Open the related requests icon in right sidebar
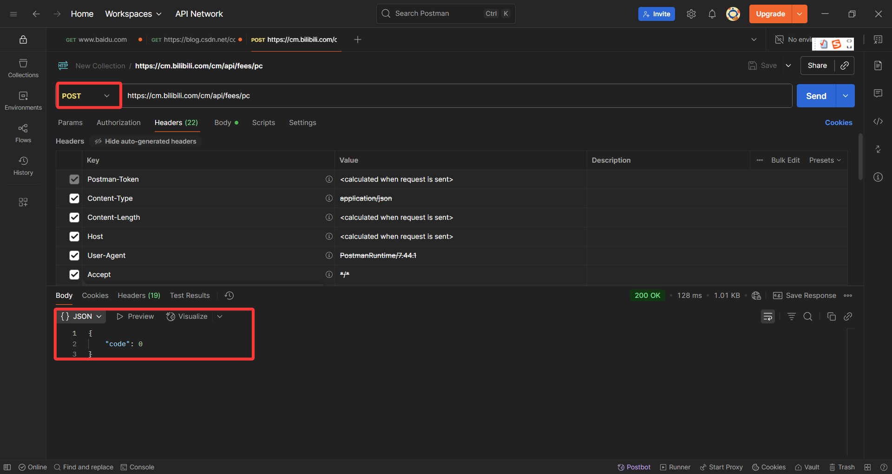 [x=878, y=149]
